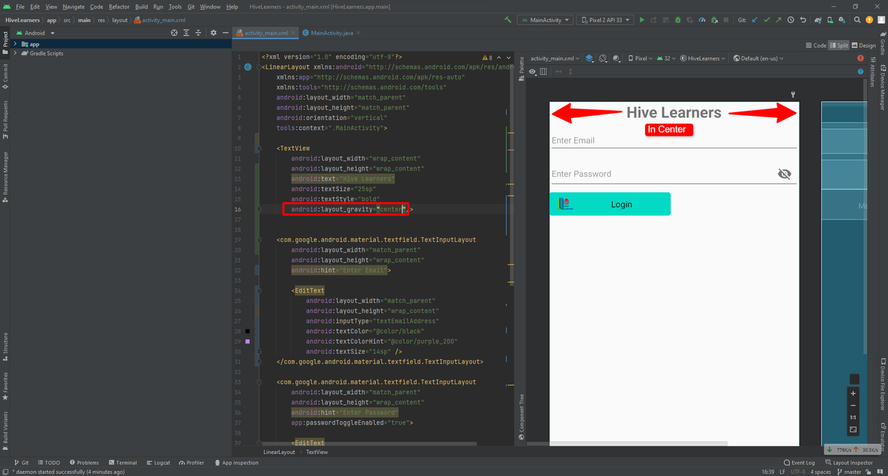
Task: Click Collapse All in Project panel
Action: 198,33
